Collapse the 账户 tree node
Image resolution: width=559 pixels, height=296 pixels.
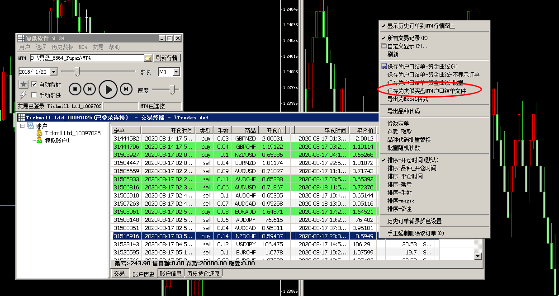click(x=23, y=126)
